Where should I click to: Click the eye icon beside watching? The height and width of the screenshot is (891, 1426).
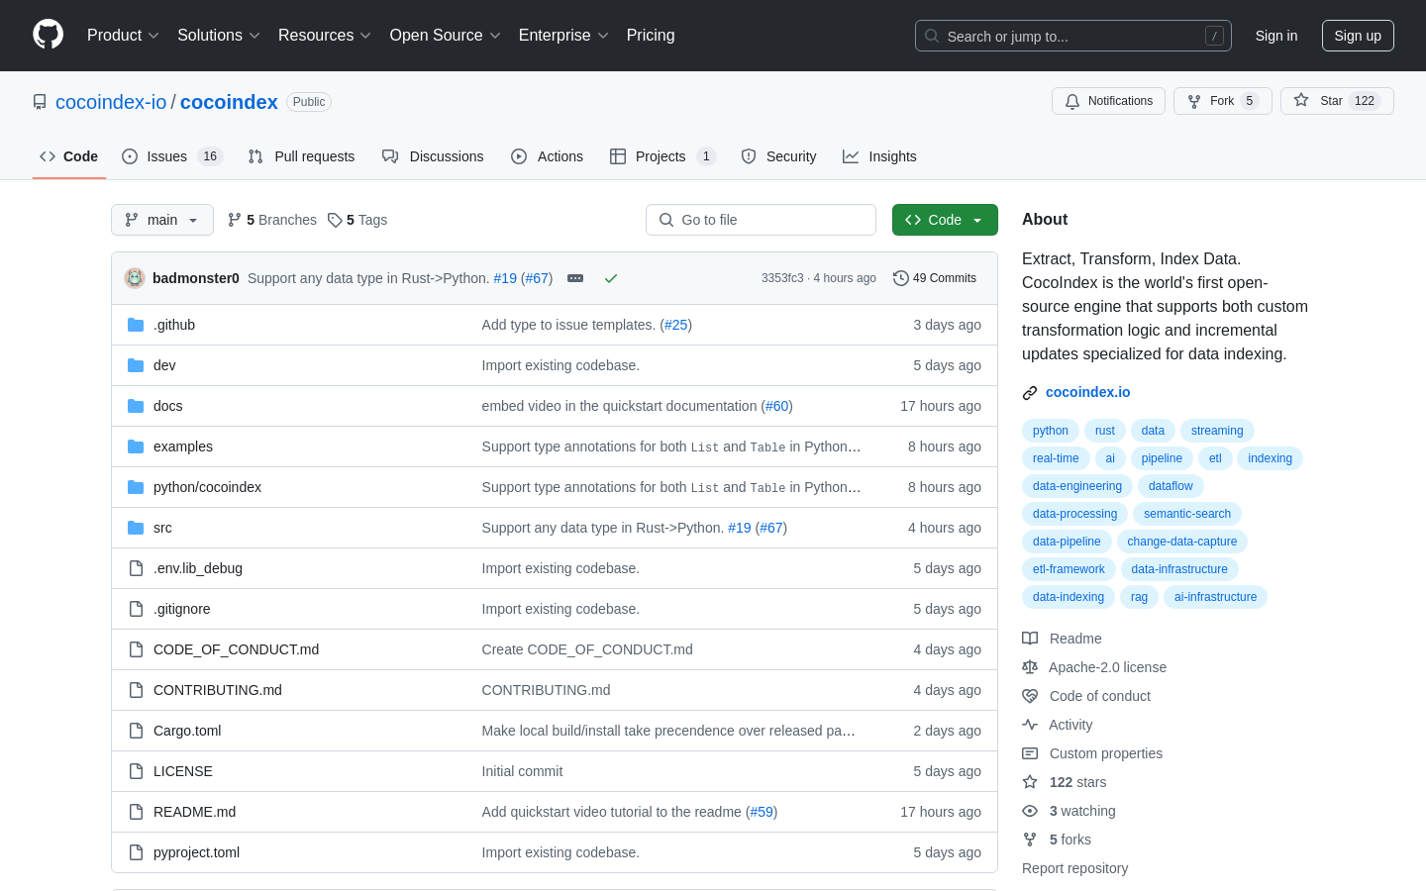(1030, 811)
